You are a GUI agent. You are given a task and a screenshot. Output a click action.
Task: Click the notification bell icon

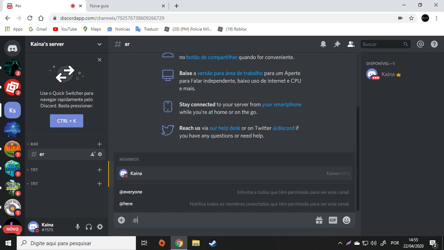pyautogui.click(x=323, y=44)
